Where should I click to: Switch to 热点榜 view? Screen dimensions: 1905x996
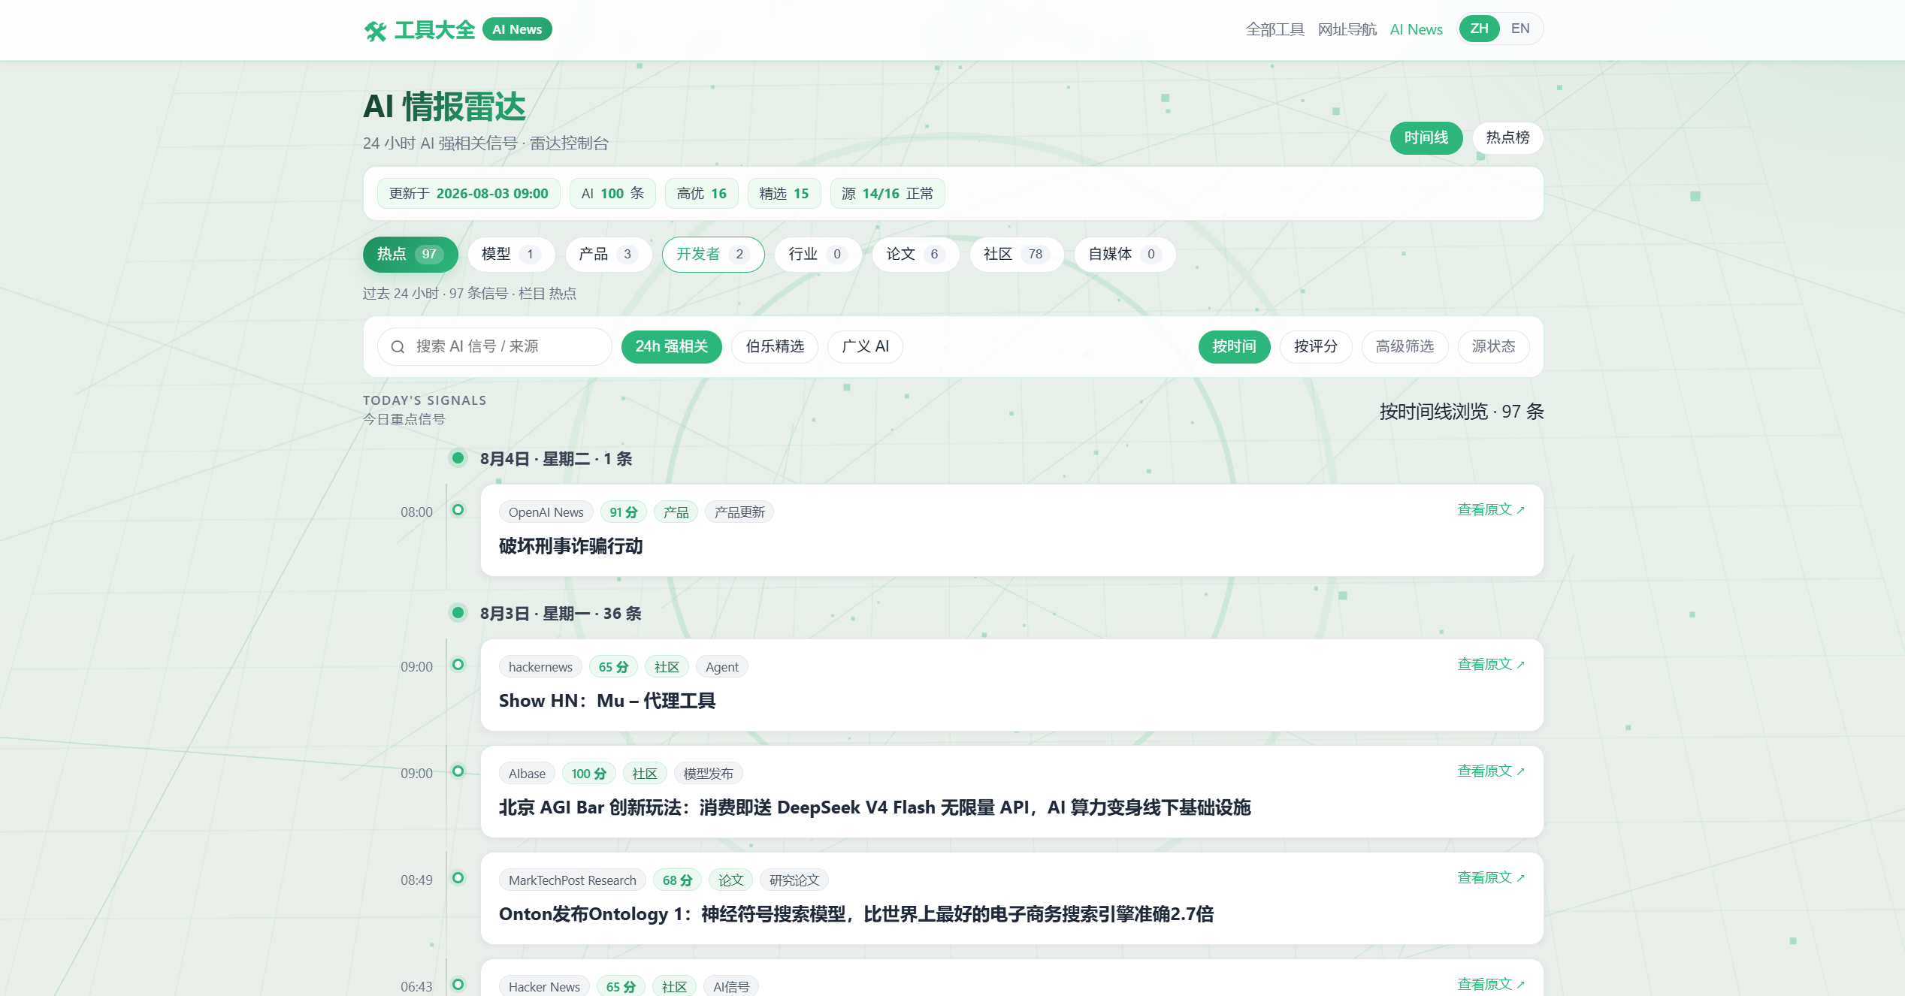point(1507,138)
